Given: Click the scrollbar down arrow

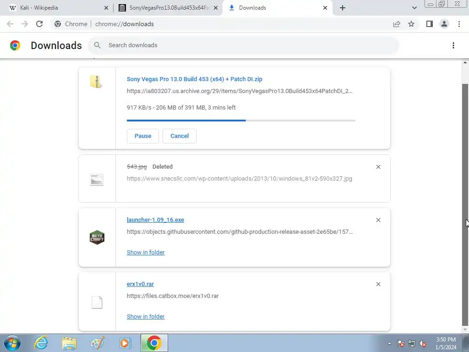Looking at the screenshot, I should coord(465,330).
